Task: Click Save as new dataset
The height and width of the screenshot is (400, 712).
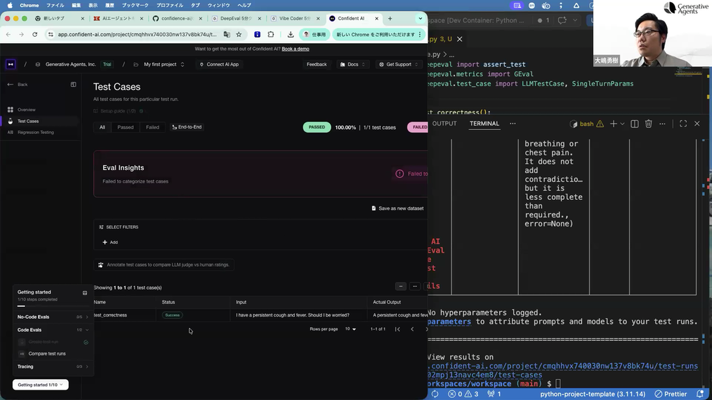Action: [397, 208]
